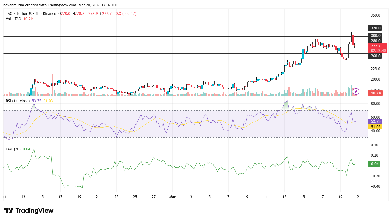Select the RSI (14, close) indicator label

tap(17, 100)
